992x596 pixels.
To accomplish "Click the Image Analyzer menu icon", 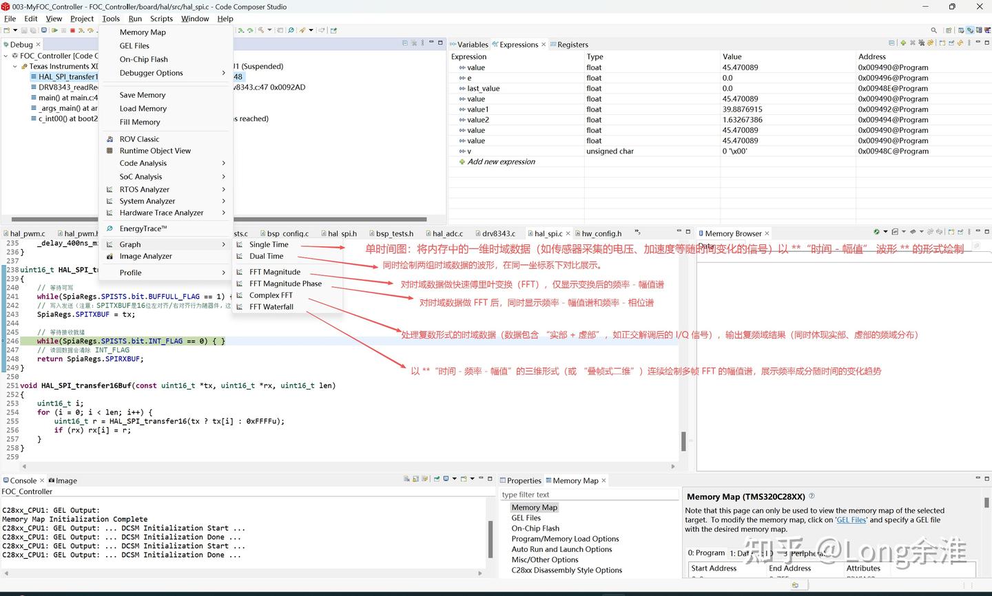I will pyautogui.click(x=109, y=256).
